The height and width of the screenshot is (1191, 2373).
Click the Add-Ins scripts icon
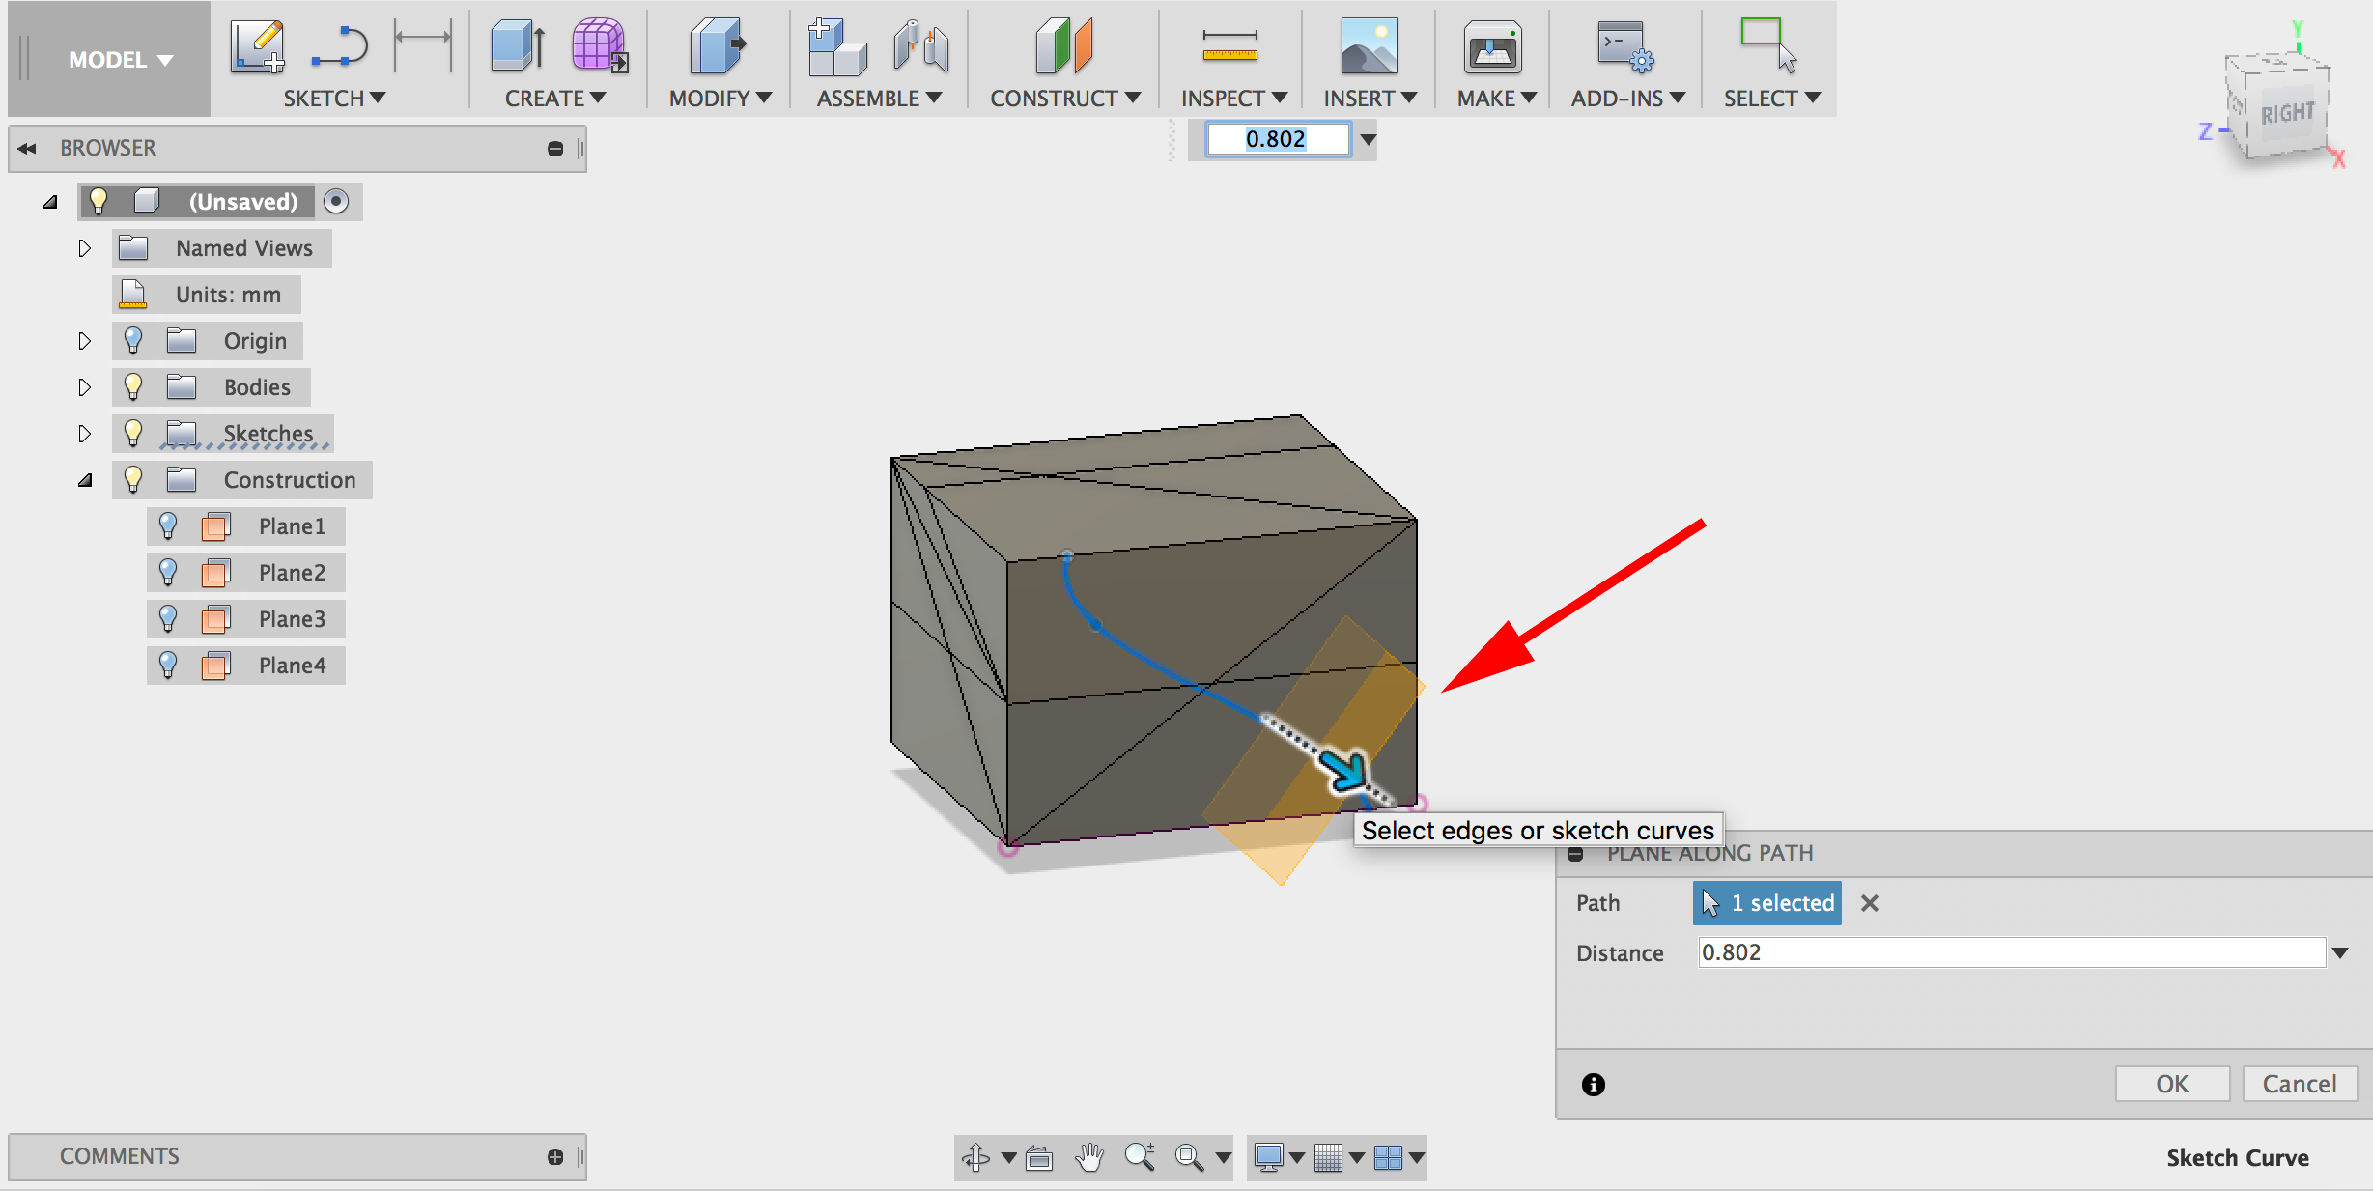[x=1625, y=46]
